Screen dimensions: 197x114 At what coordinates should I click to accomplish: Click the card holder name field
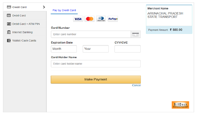[x=96, y=64]
